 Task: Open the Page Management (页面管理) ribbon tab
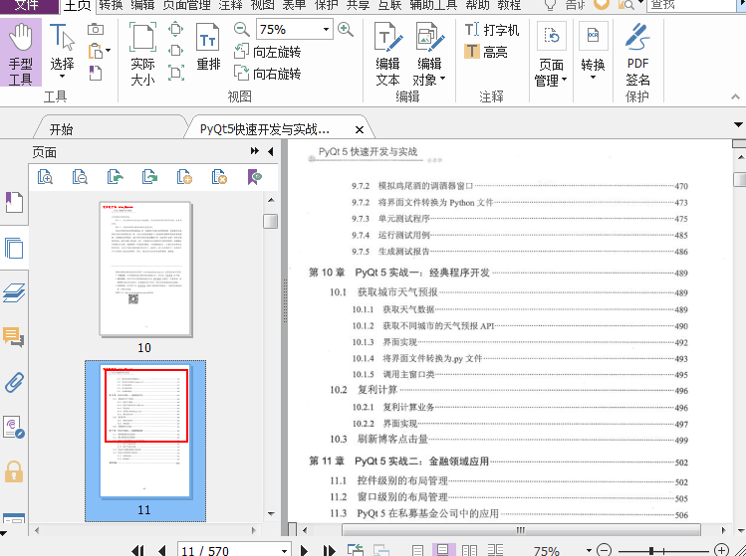[186, 5]
